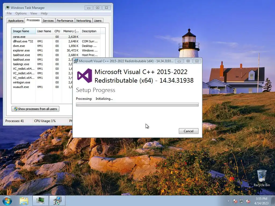Click the Task Manager title bar icon
This screenshot has width=275, height=206.
pyautogui.click(x=8, y=8)
